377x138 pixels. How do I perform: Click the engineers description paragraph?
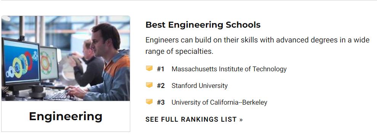pyautogui.click(x=257, y=45)
